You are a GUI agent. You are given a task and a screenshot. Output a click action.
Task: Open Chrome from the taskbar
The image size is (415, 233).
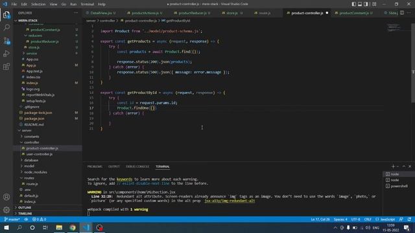tap(73, 228)
